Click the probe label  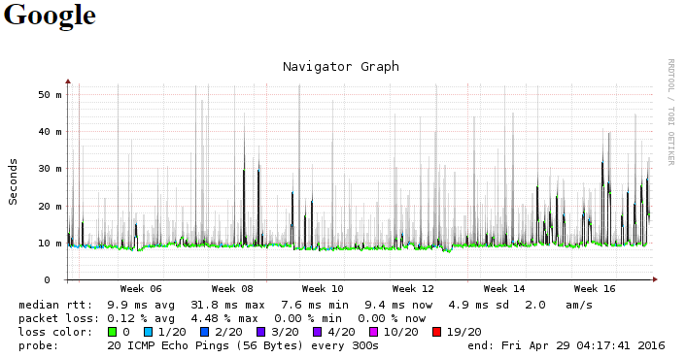[39, 345]
